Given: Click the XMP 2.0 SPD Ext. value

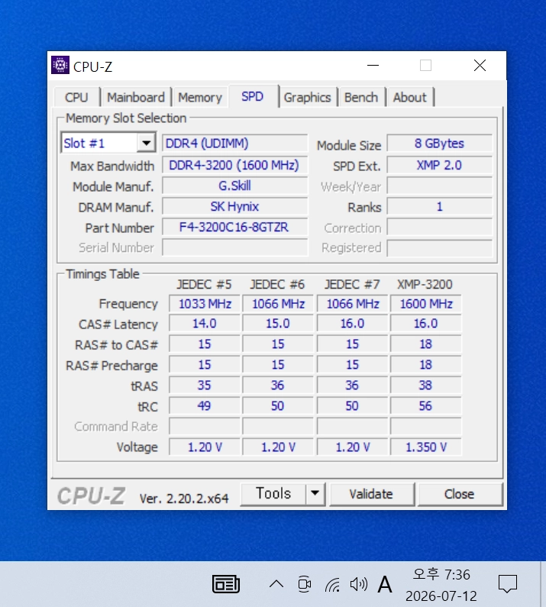Looking at the screenshot, I should (x=440, y=165).
